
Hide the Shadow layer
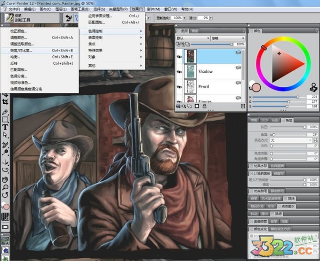[179, 72]
